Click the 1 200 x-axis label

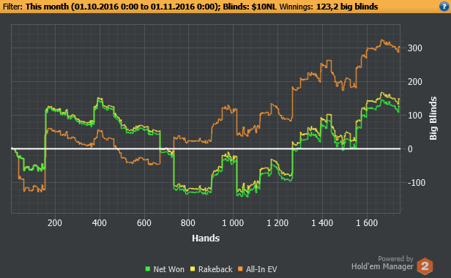pyautogui.click(x=277, y=223)
